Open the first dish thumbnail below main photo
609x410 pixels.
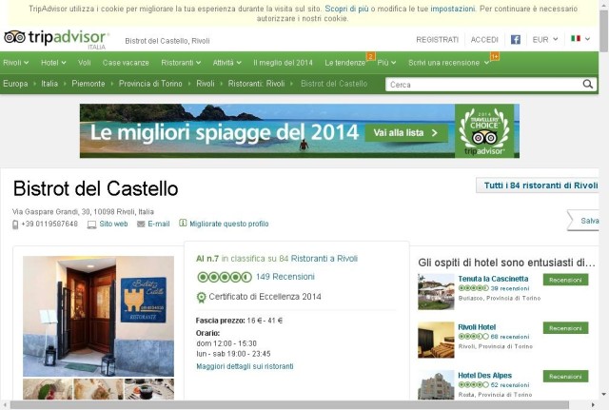coord(48,389)
